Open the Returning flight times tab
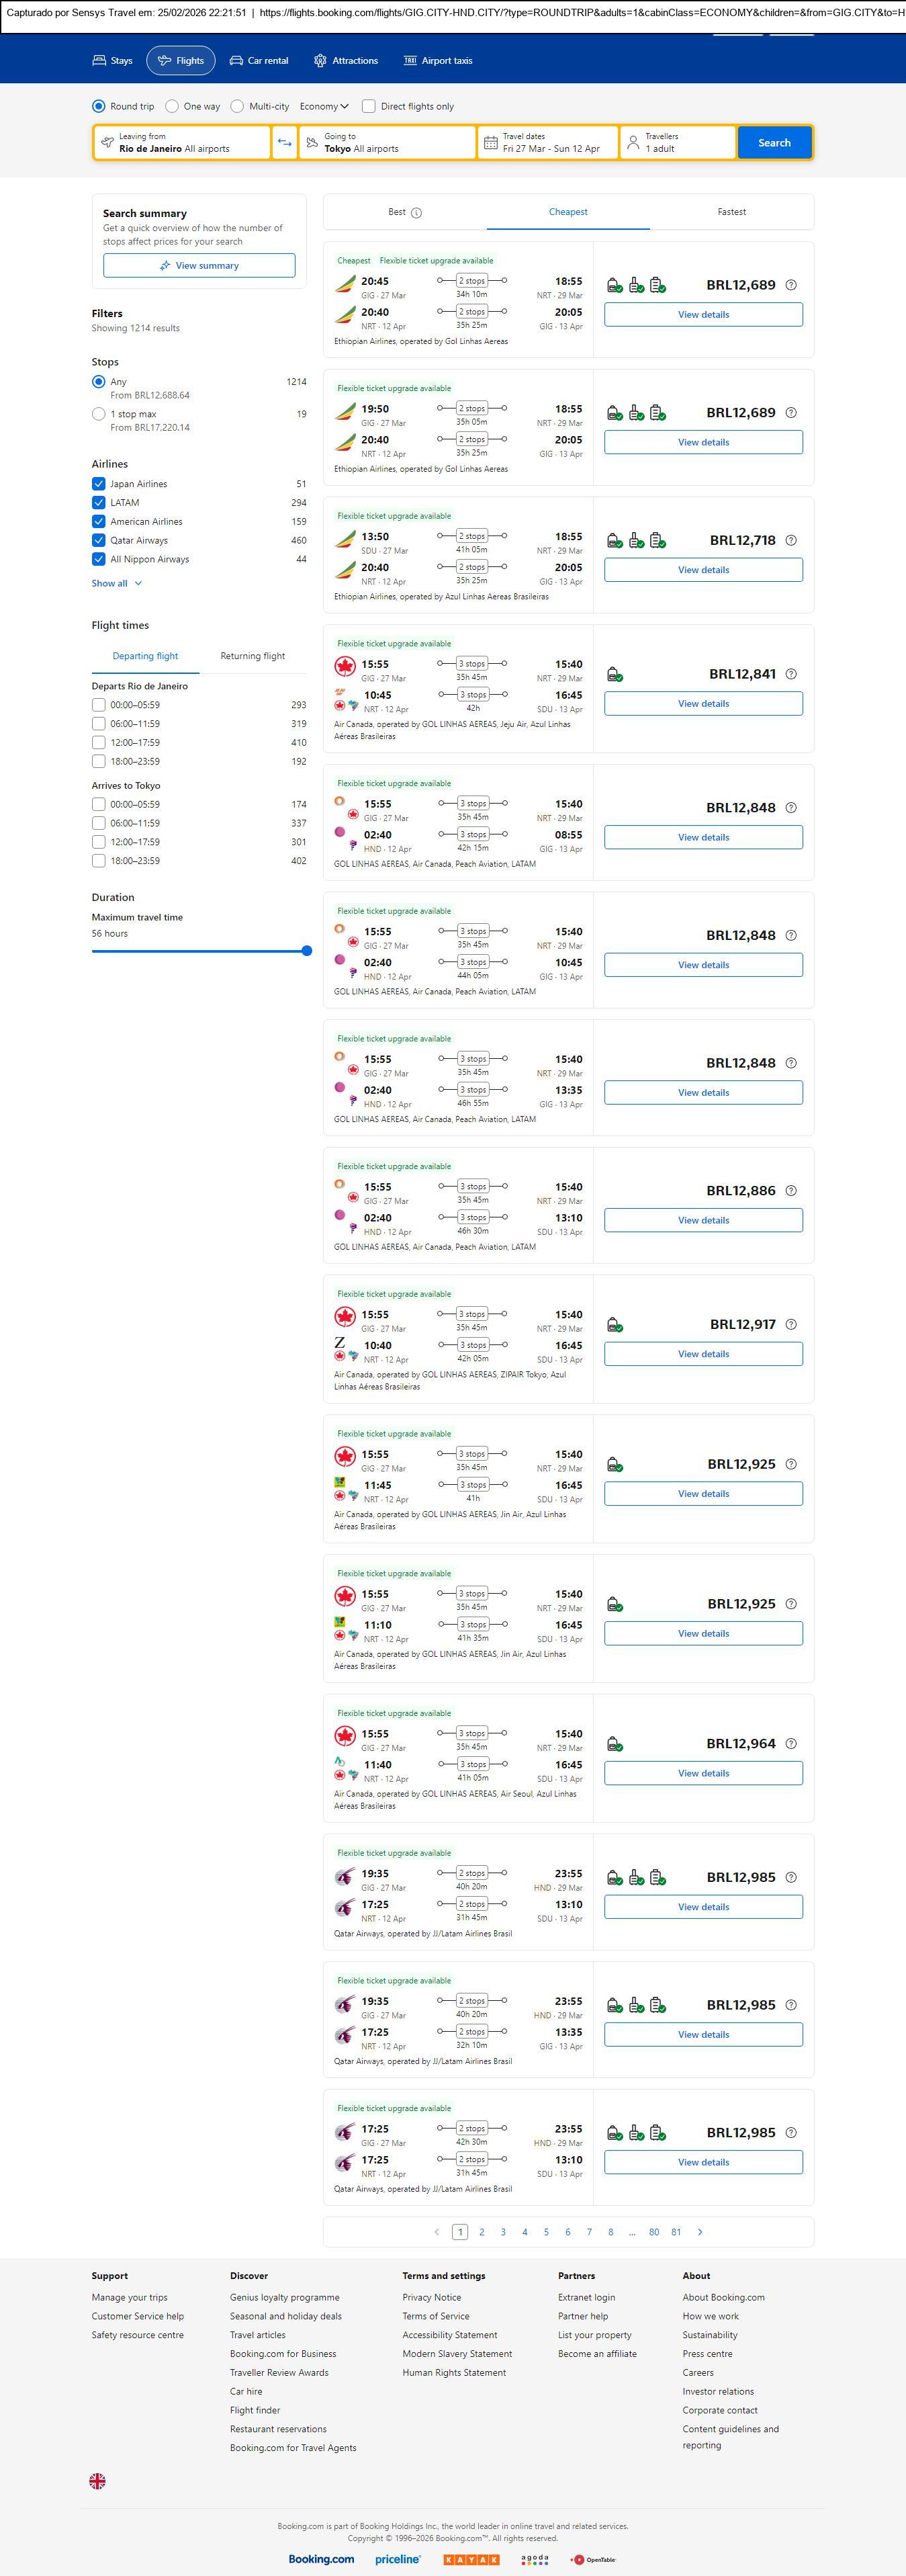Screen dimensions: 906x2576 [252, 657]
